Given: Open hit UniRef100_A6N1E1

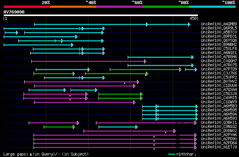Looking at the screenshot, I should (219, 53).
